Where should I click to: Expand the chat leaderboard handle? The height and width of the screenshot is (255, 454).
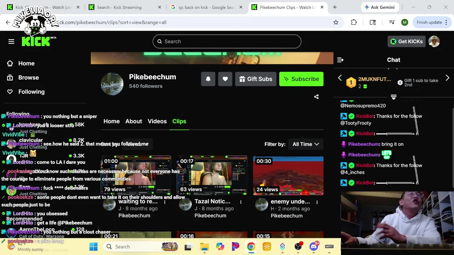(393, 97)
